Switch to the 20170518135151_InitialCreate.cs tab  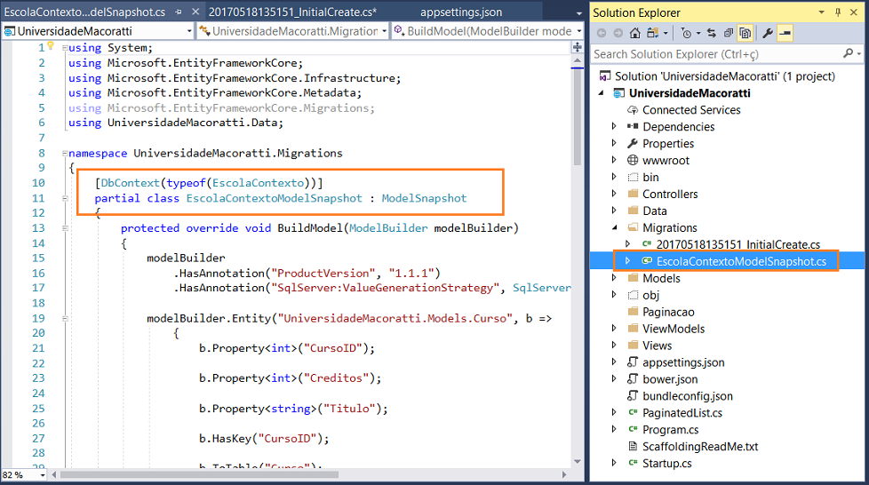click(292, 12)
